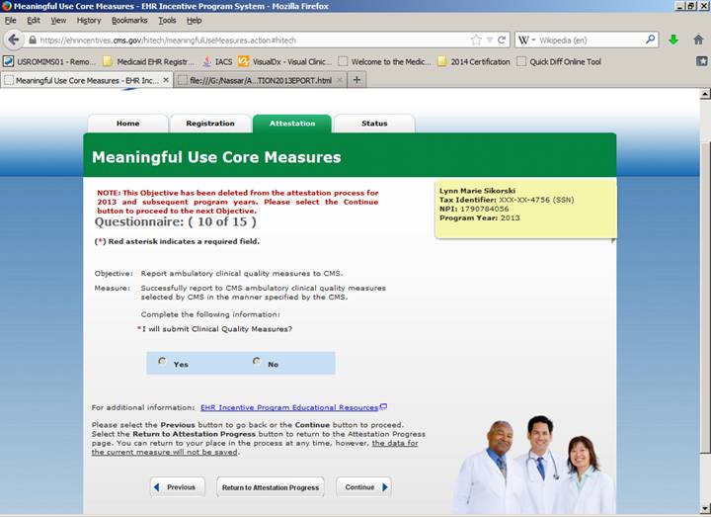Select the No radio button
Screen dimensions: 711x517
pyautogui.click(x=257, y=362)
